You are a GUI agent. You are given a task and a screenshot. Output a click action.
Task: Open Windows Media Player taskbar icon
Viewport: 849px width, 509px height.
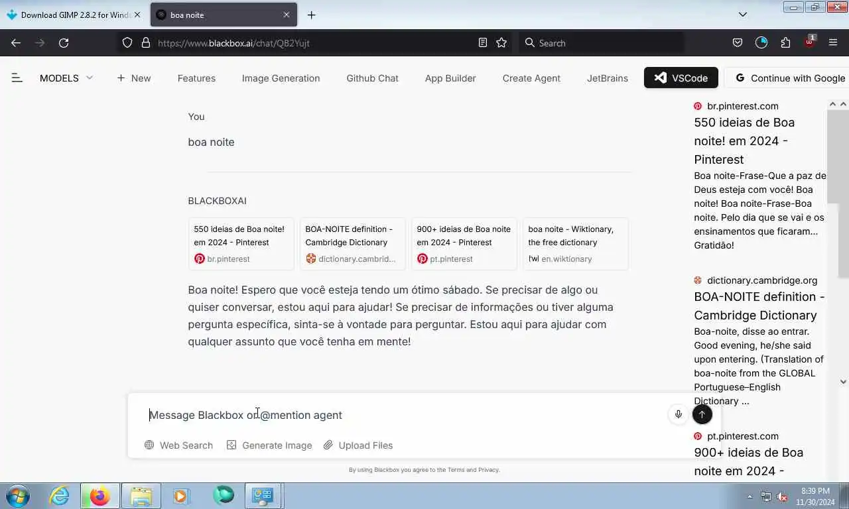[181, 496]
